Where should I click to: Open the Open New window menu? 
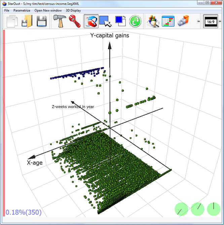pyautogui.click(x=48, y=10)
